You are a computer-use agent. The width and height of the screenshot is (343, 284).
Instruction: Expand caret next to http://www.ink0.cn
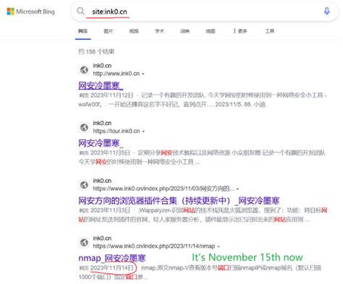pos(143,74)
